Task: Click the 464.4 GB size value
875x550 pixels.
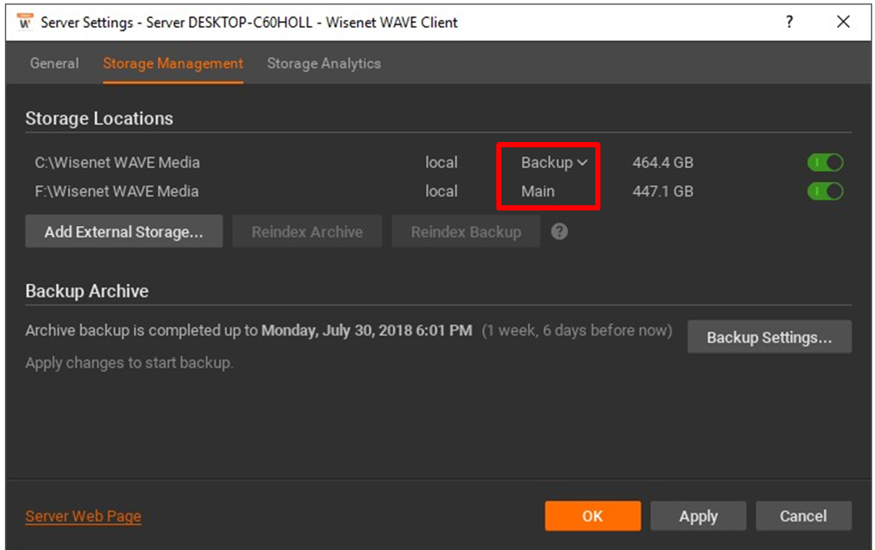Action: 663,162
